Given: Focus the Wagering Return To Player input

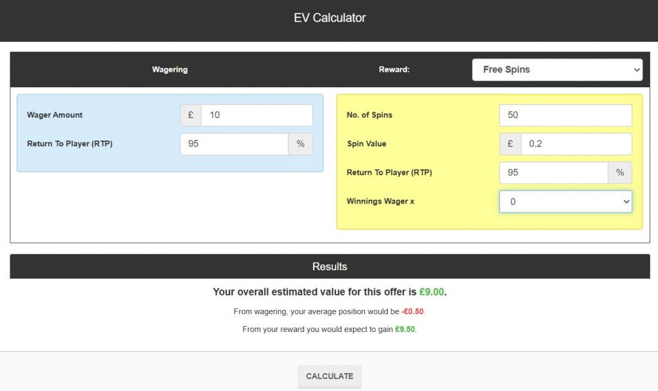Looking at the screenshot, I should point(234,144).
